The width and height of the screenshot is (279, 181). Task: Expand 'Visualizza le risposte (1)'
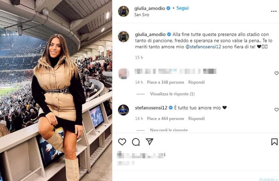pyautogui.click(x=172, y=94)
